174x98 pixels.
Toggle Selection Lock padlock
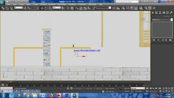pyautogui.click(x=68, y=88)
